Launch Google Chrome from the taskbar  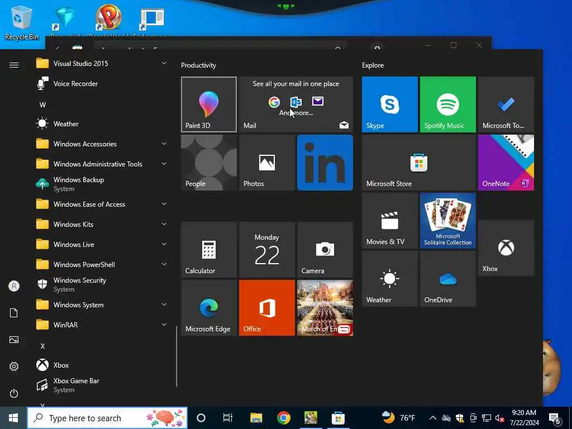(x=283, y=418)
